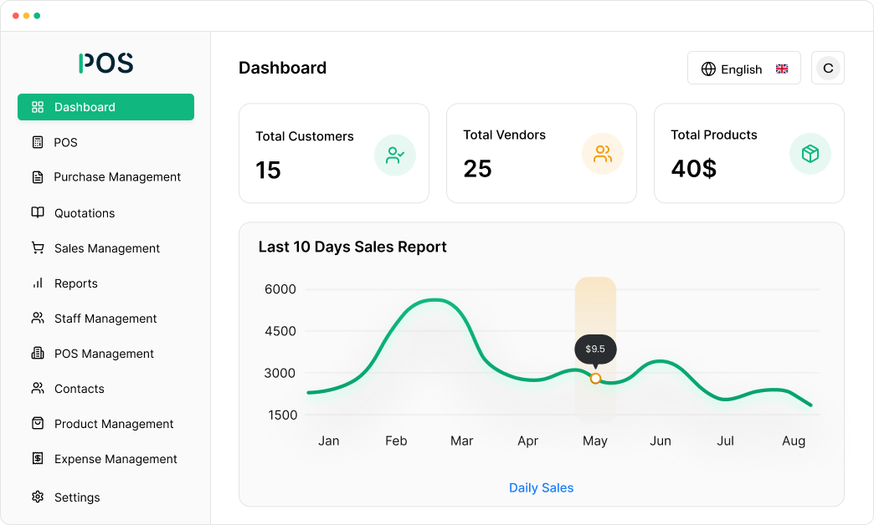Viewport: 874px width, 525px height.
Task: Click the POS logo
Action: (106, 63)
